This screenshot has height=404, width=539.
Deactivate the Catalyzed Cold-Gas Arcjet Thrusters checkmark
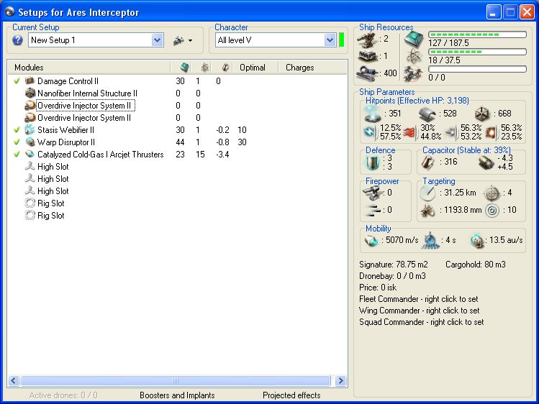[x=17, y=155]
